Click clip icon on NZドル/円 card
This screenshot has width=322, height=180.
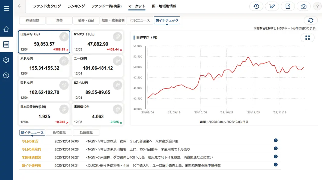click(x=118, y=85)
